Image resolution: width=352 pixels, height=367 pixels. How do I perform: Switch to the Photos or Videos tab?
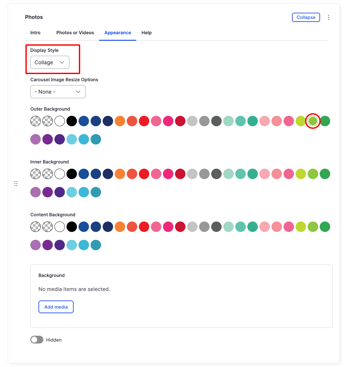click(75, 33)
